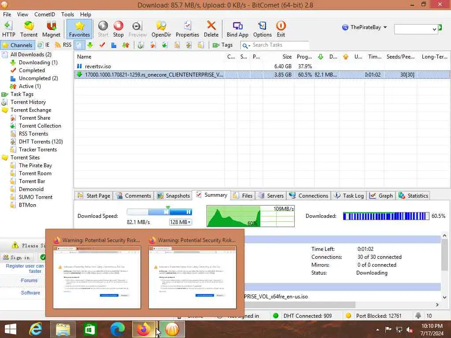Select Completed category in sidebar
451x338 pixels.
32,70
